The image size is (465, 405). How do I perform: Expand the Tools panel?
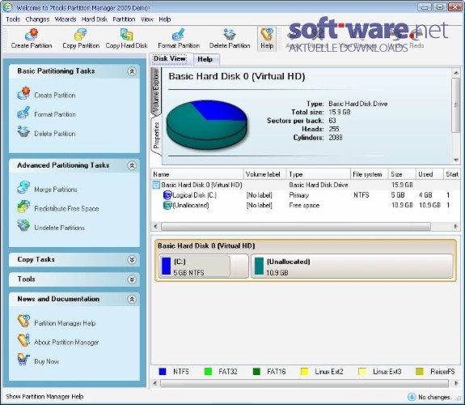coord(132,279)
